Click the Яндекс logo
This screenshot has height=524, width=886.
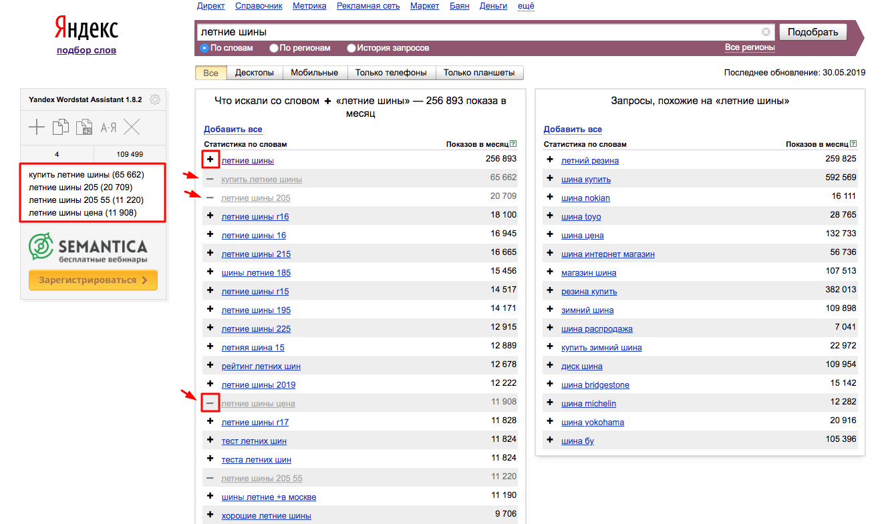[x=86, y=29]
